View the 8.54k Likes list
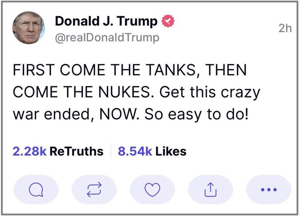Image resolution: width=299 pixels, height=216 pixels. pyautogui.click(x=152, y=151)
